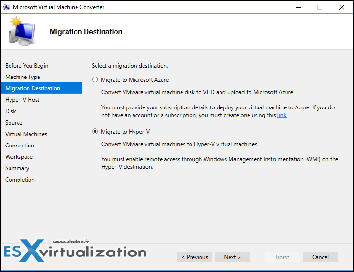Image resolution: width=354 pixels, height=272 pixels.
Task: Open Source step in sidebar
Action: [x=14, y=123]
